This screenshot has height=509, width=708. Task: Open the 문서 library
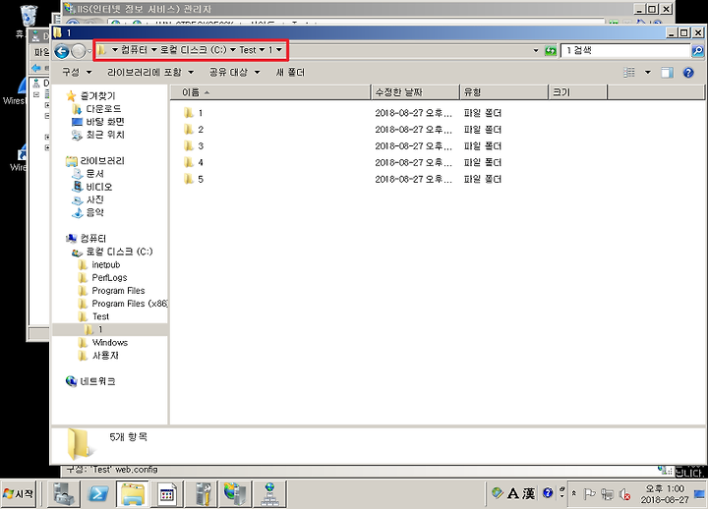pyautogui.click(x=94, y=174)
